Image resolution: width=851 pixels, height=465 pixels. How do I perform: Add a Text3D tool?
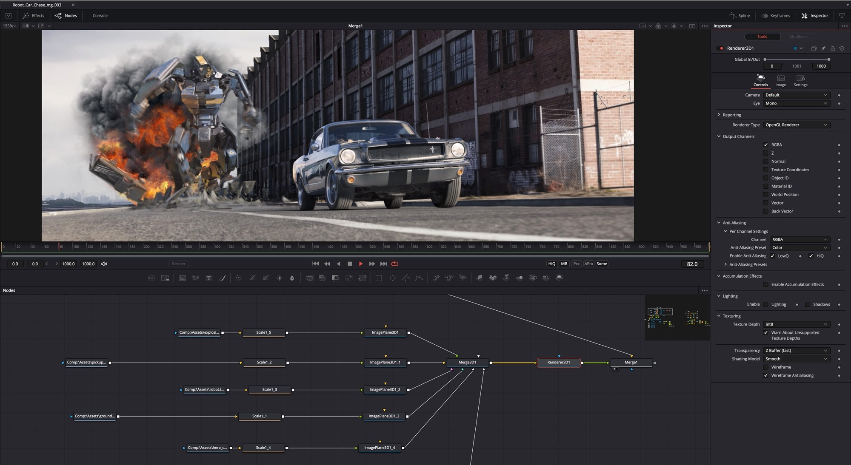tap(506, 278)
